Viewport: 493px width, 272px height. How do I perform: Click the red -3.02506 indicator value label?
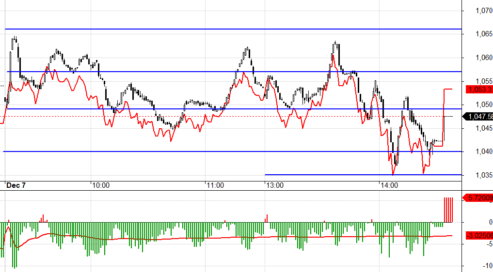pyautogui.click(x=479, y=236)
